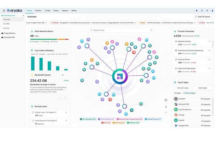This screenshot has width=215, height=142.
Task: Click the notifications bell icon
Action: 197,11
